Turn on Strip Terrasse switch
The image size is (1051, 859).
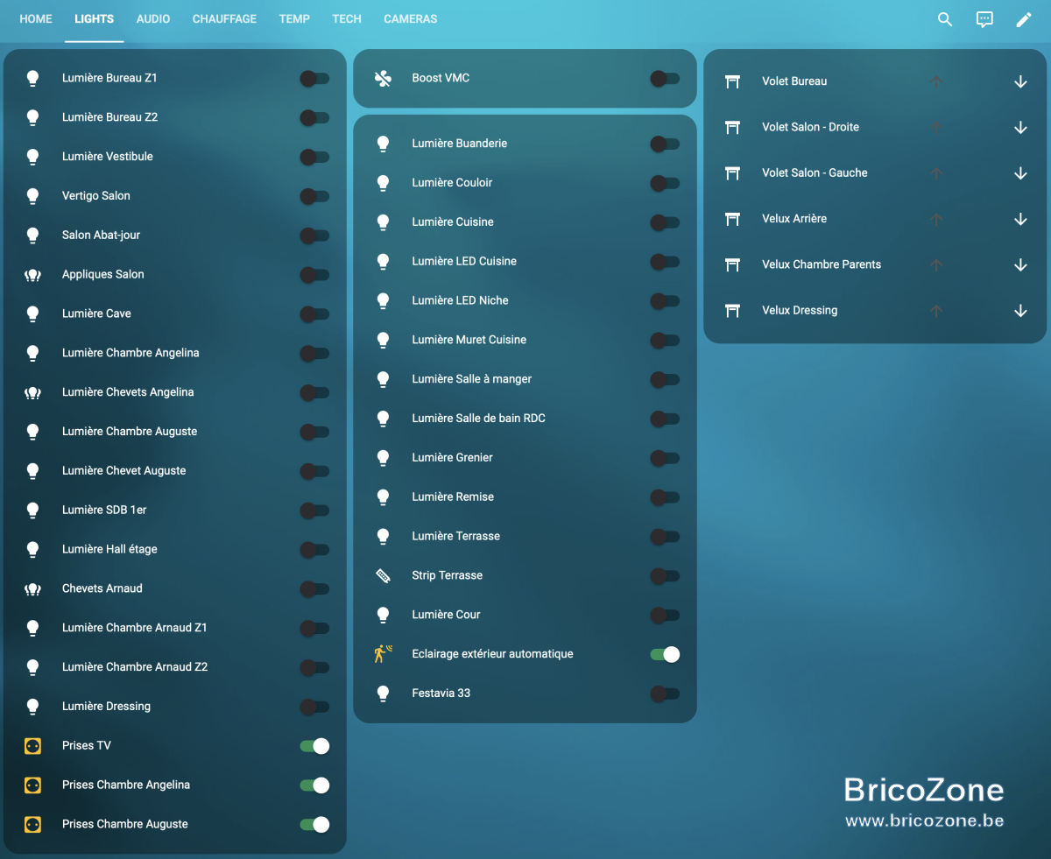pyautogui.click(x=665, y=576)
